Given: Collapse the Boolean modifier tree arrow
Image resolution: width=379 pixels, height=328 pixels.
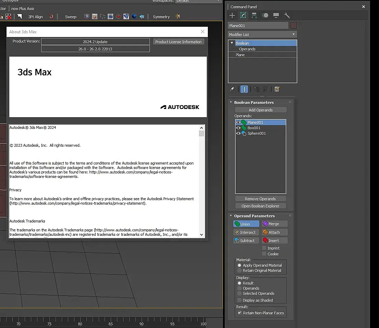Looking at the screenshot, I should pos(232,43).
